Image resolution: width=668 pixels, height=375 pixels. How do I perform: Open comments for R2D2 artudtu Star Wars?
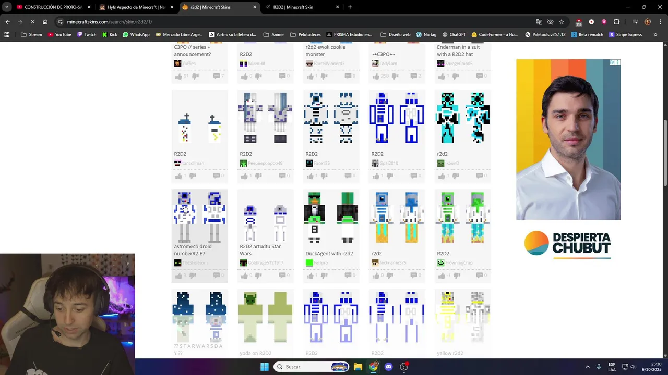point(282,276)
